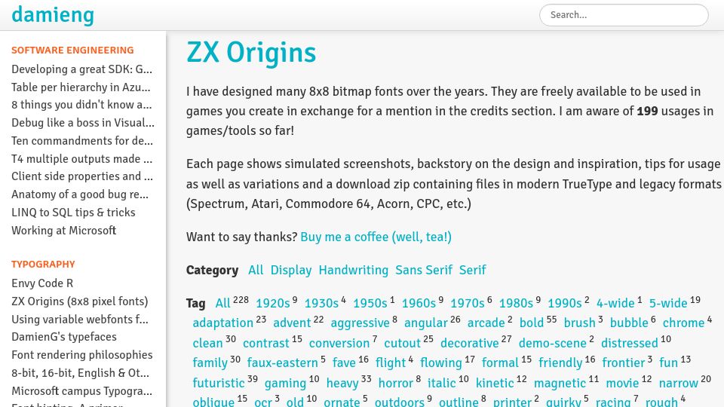The image size is (724, 407).
Task: Filter by the conversion tag
Action: (339, 344)
